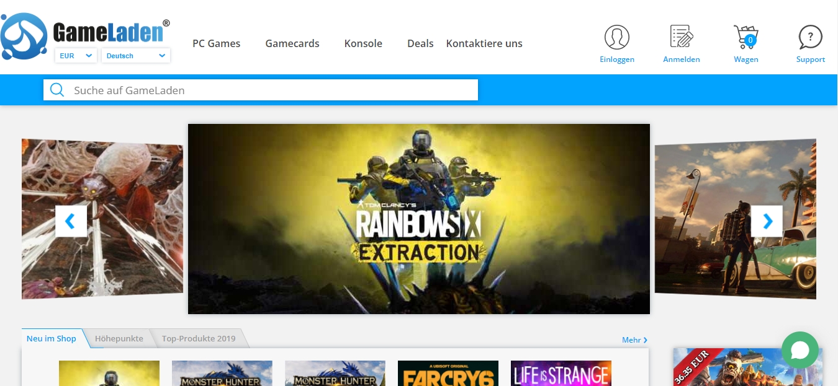Show next slide with right arrow
Image resolution: width=838 pixels, height=386 pixels.
tap(767, 221)
